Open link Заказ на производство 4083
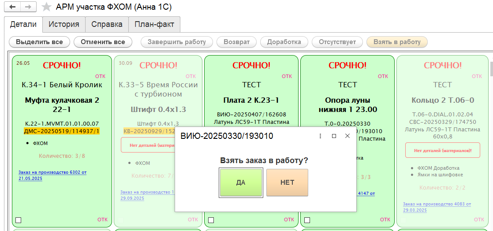This screenshot has height=231, width=493. point(437,204)
